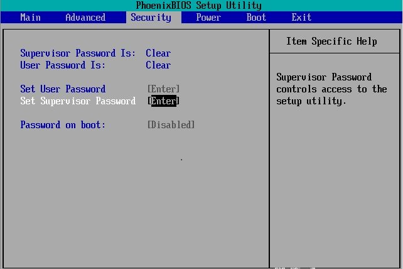The image size is (403, 269).
Task: Switch to the Exit tab
Action: [x=301, y=18]
